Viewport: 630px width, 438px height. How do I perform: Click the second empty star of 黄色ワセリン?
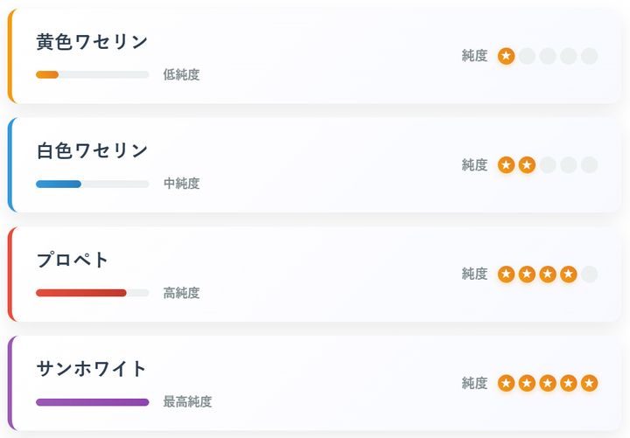click(x=527, y=56)
